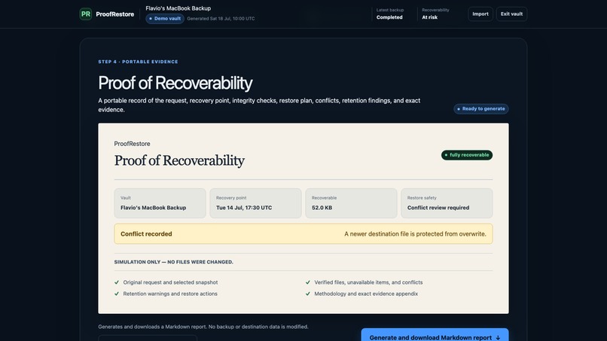Screen dimensions: 607x341
Task: Click 'A newer destination file is protected' text
Action: point(415,234)
